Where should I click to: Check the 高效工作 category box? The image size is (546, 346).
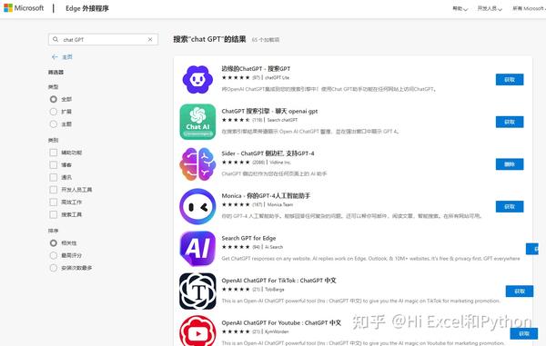point(54,203)
